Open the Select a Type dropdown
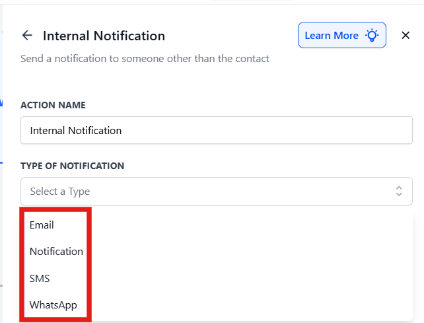424x323 pixels. click(217, 191)
